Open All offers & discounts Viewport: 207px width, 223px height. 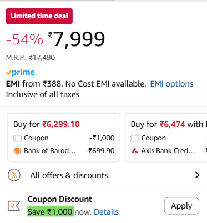point(103,175)
